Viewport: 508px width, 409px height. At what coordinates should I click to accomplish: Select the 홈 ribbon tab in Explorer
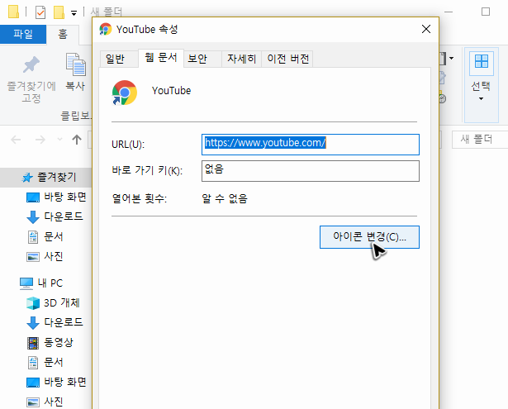[63, 34]
